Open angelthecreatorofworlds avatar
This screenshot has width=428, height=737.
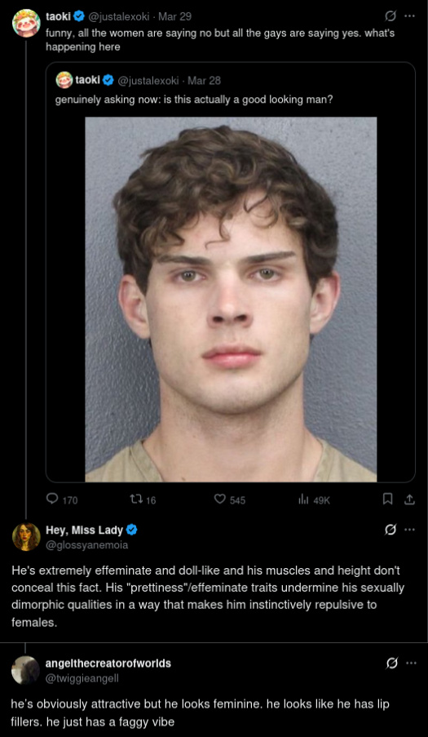[x=26, y=670]
